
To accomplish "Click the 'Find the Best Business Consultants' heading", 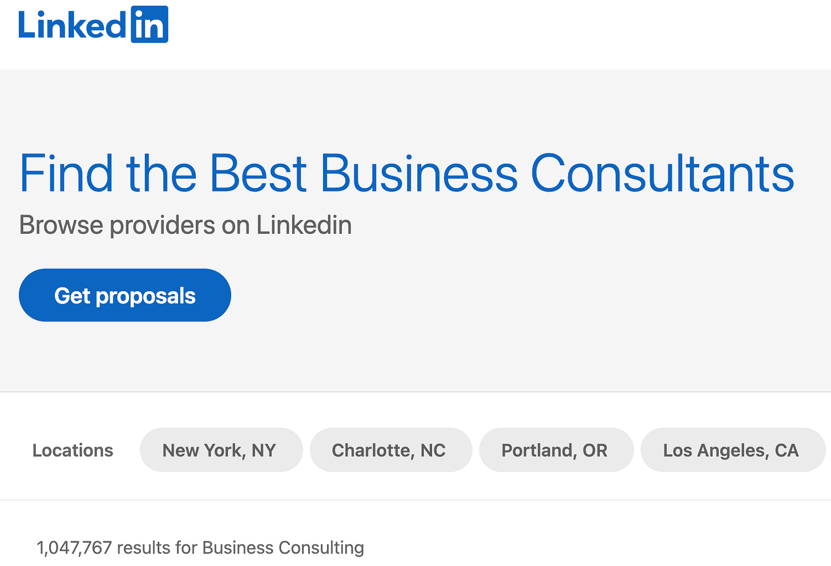I will 406,173.
